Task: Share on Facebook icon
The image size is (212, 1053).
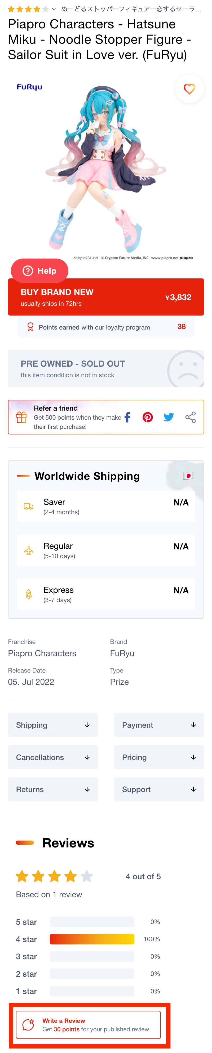Action: pyautogui.click(x=127, y=417)
